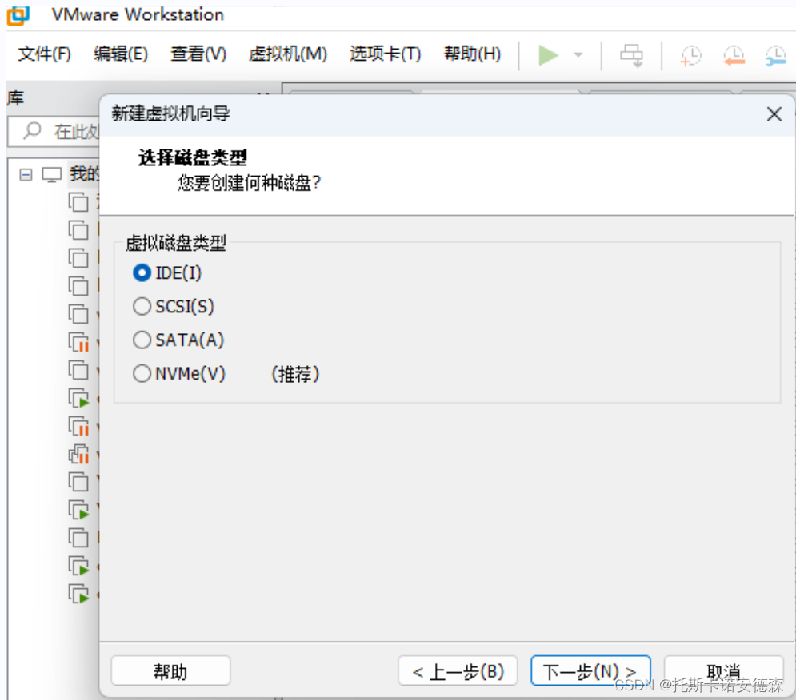
Task: Open the 编辑(E) menu
Action: (120, 54)
